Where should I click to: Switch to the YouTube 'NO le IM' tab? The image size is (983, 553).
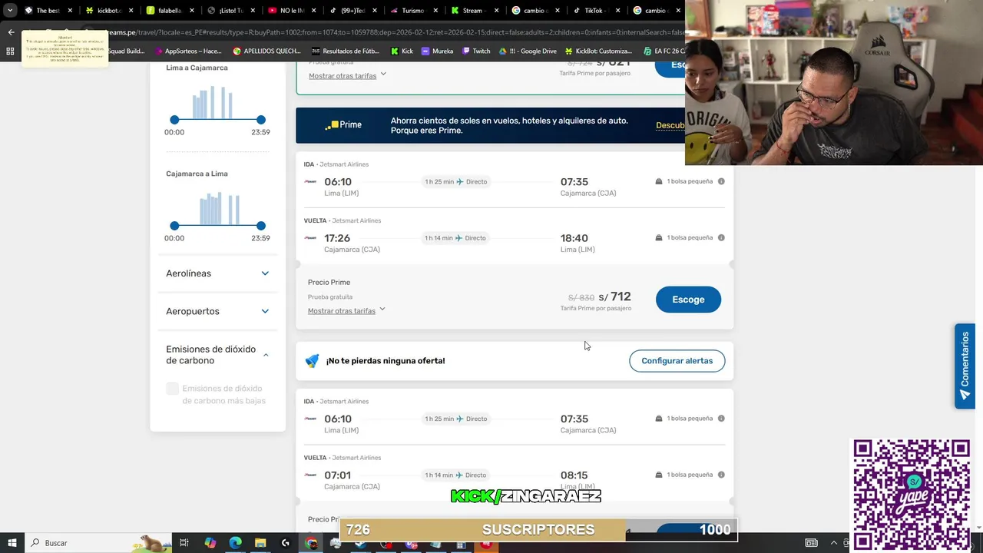(x=292, y=11)
